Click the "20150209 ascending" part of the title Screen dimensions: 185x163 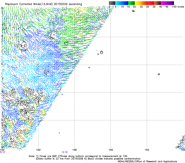click(x=68, y=4)
